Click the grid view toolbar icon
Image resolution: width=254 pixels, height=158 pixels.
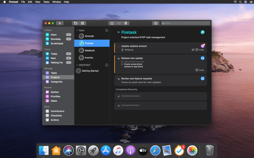[82, 23]
